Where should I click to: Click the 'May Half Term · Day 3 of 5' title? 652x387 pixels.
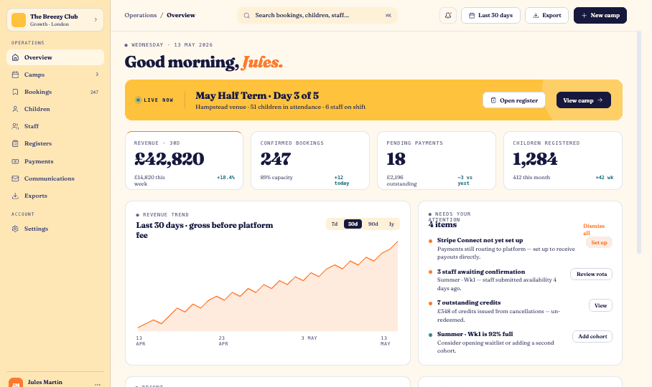pos(257,96)
